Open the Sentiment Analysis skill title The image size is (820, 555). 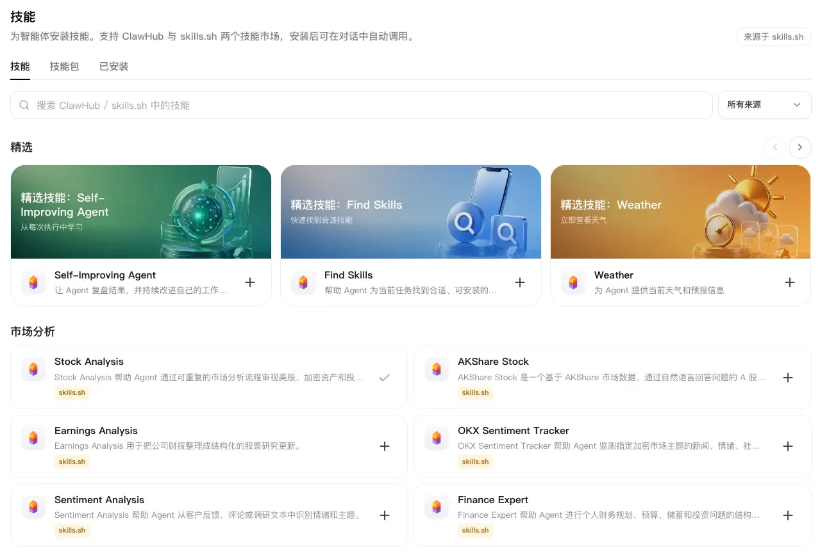(x=99, y=500)
